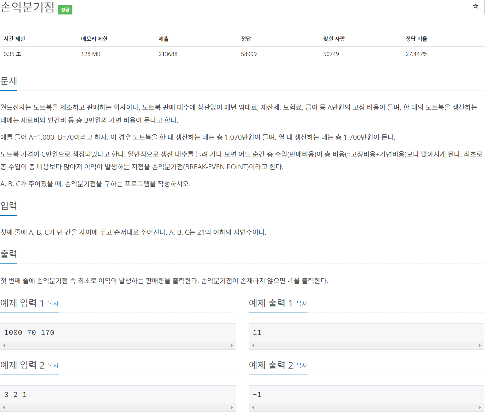
Task: Click the 예제 출력 1 heading
Action: [x=271, y=303]
